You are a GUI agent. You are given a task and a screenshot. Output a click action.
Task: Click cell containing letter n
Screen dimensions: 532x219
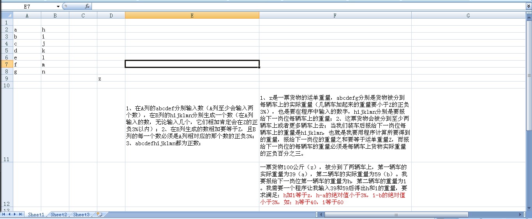point(55,71)
